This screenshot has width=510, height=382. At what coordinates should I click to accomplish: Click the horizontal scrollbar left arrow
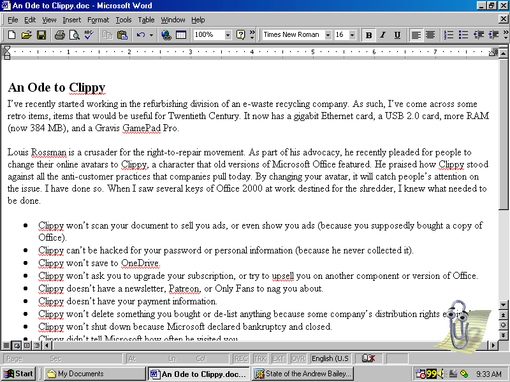pyautogui.click(x=47, y=345)
